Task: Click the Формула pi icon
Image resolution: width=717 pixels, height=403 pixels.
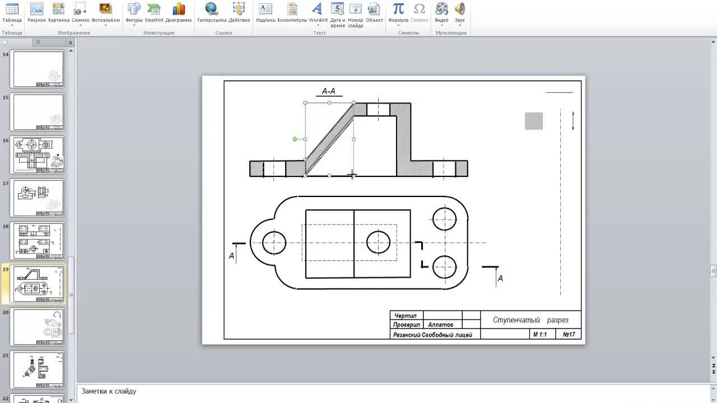Action: [x=398, y=9]
